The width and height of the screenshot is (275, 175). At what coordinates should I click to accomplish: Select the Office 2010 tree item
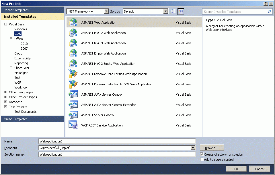[x=24, y=44]
